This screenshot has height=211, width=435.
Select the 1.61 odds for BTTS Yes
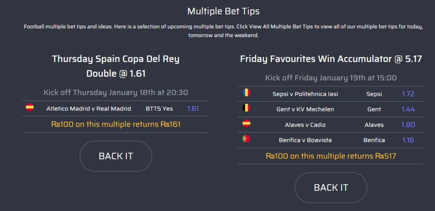pos(193,108)
